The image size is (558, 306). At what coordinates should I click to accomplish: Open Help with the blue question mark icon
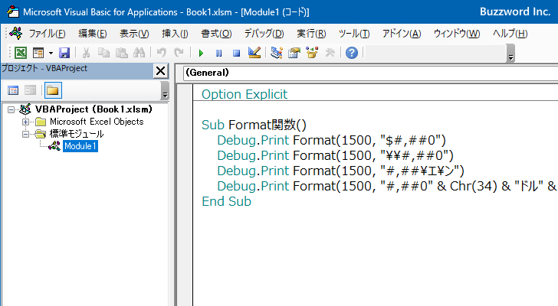point(352,53)
